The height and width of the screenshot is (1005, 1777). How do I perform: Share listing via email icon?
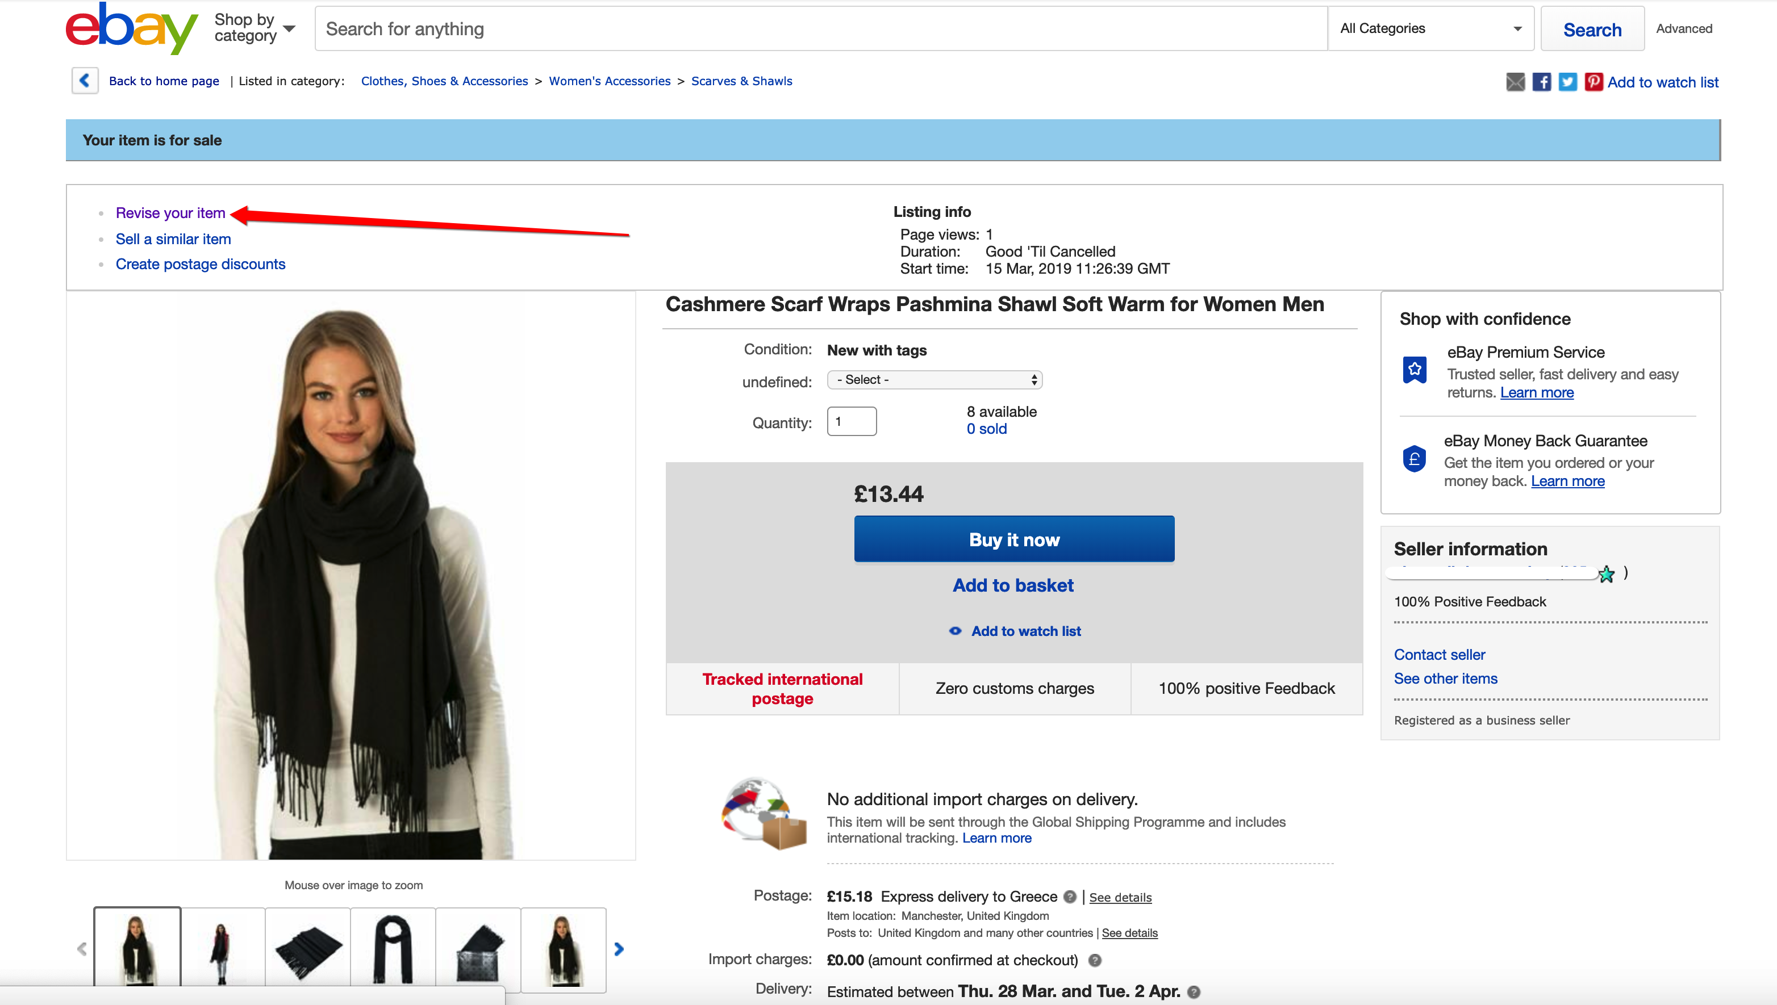click(x=1515, y=82)
